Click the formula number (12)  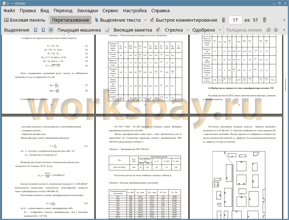pyautogui.click(x=86, y=203)
